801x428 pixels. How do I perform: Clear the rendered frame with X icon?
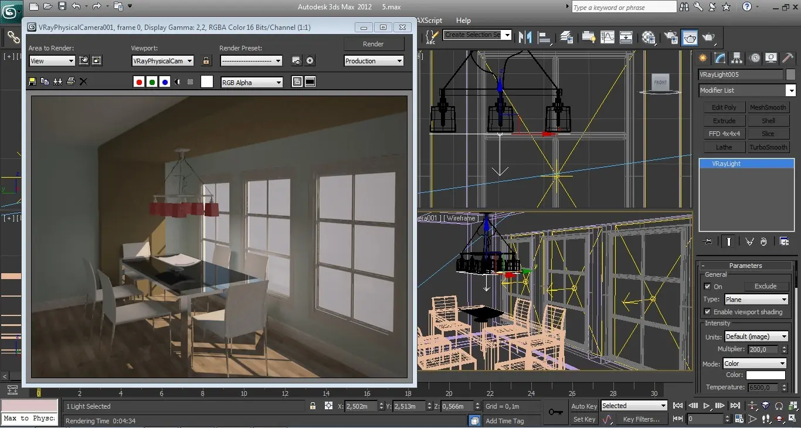[x=83, y=81]
